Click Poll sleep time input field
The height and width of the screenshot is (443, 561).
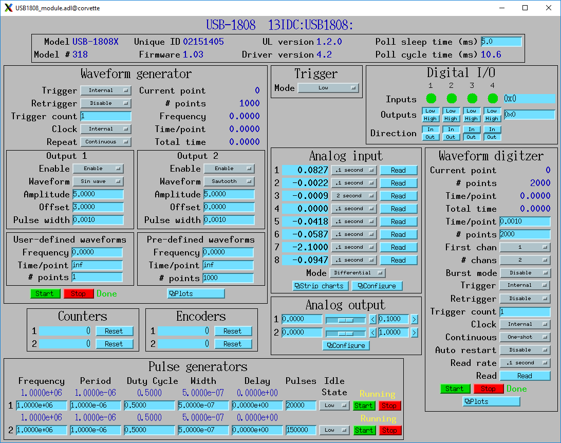501,42
